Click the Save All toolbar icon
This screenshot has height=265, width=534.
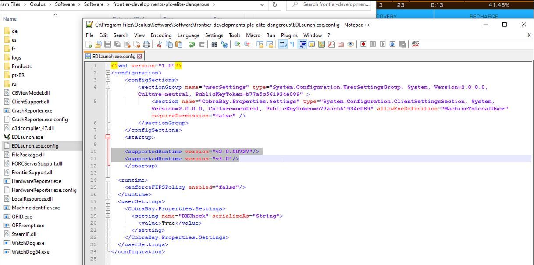(117, 44)
